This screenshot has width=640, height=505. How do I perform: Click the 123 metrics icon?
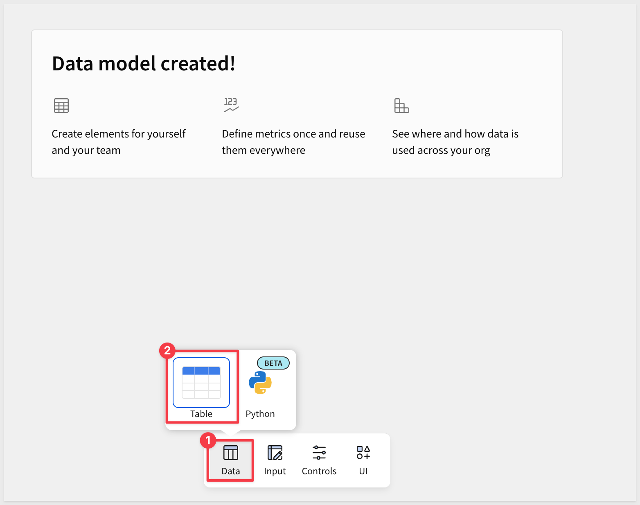(231, 105)
